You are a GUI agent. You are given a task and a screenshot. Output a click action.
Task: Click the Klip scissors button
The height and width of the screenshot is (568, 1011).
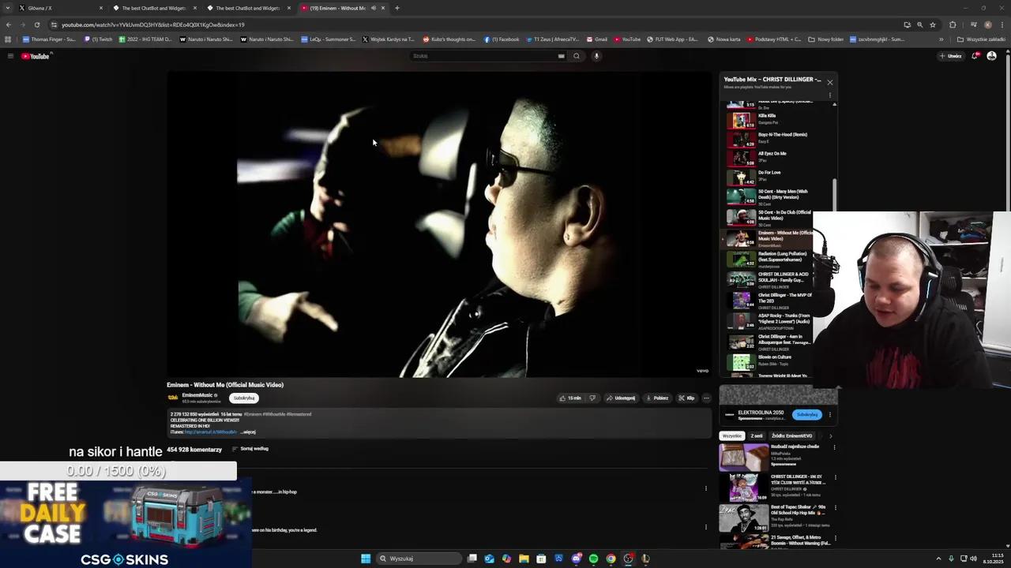pos(686,398)
